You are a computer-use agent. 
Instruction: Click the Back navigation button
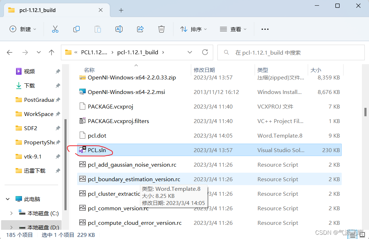pos(10,52)
